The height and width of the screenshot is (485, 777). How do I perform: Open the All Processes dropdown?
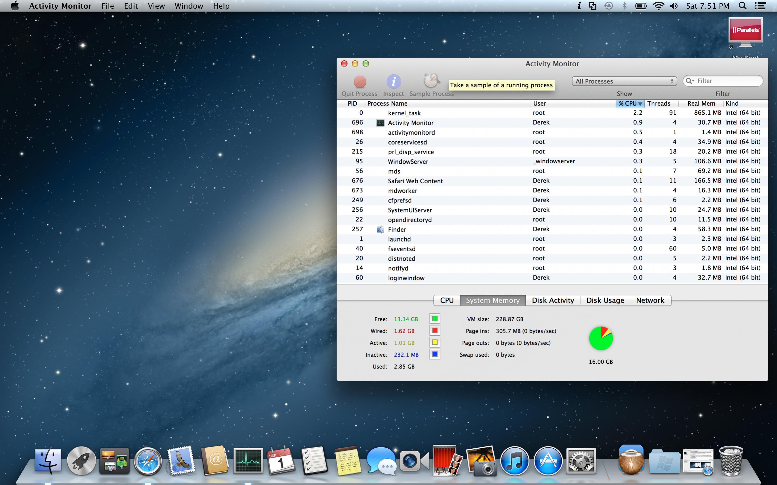tap(624, 81)
